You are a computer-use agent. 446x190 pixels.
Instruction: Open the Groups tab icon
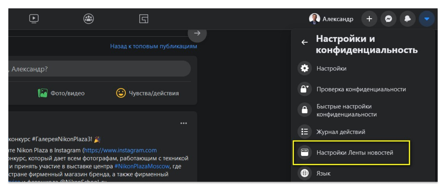click(x=89, y=19)
